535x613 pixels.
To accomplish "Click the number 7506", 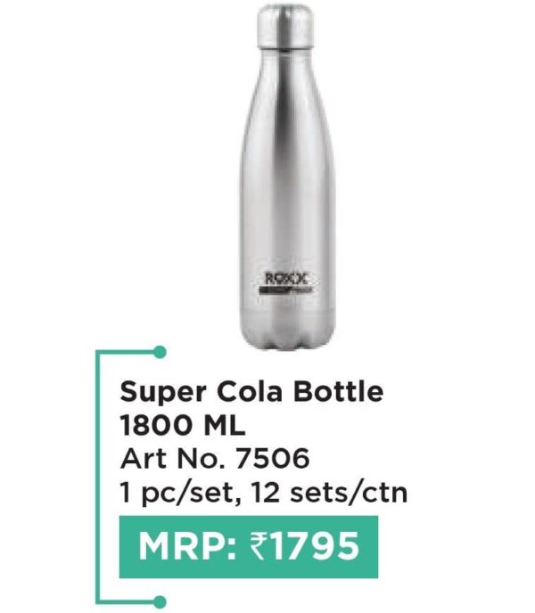I will point(272,459).
